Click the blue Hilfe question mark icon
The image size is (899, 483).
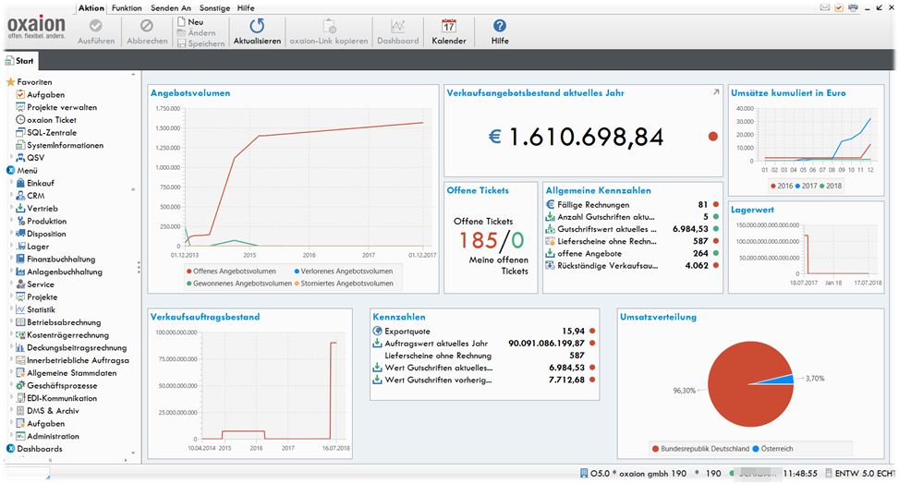pos(500,27)
